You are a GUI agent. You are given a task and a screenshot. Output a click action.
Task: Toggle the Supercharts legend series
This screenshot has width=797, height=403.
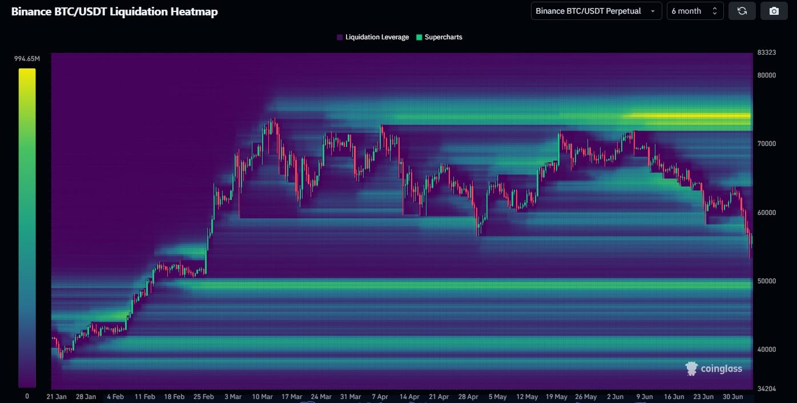point(439,37)
